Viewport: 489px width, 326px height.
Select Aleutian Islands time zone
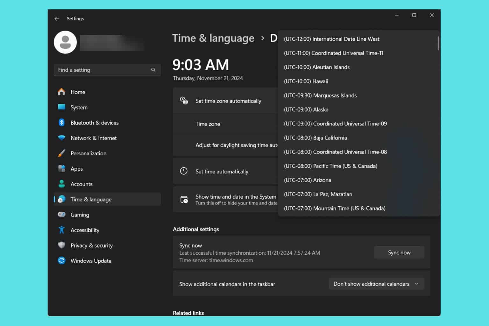pos(359,67)
